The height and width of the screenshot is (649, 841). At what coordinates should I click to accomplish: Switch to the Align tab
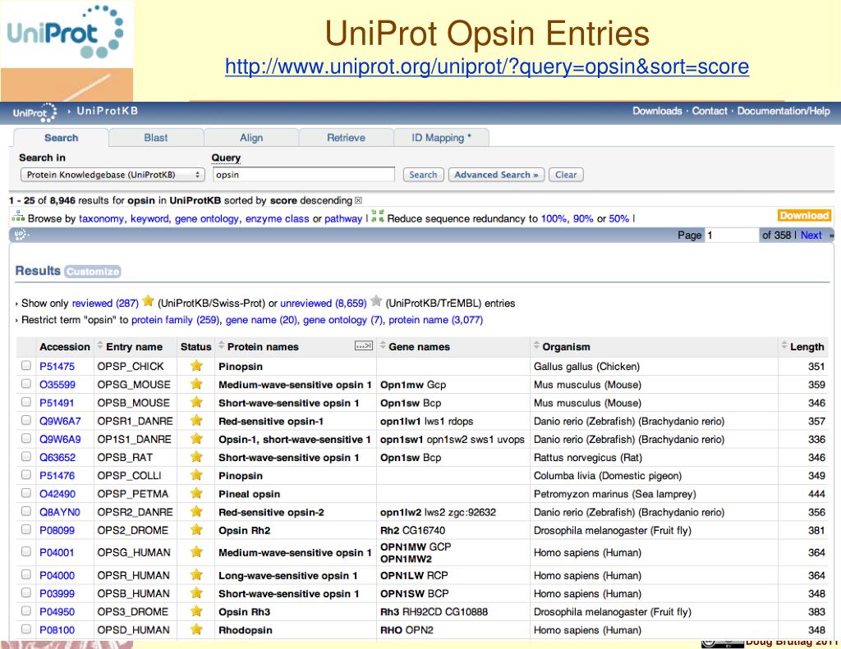(251, 138)
